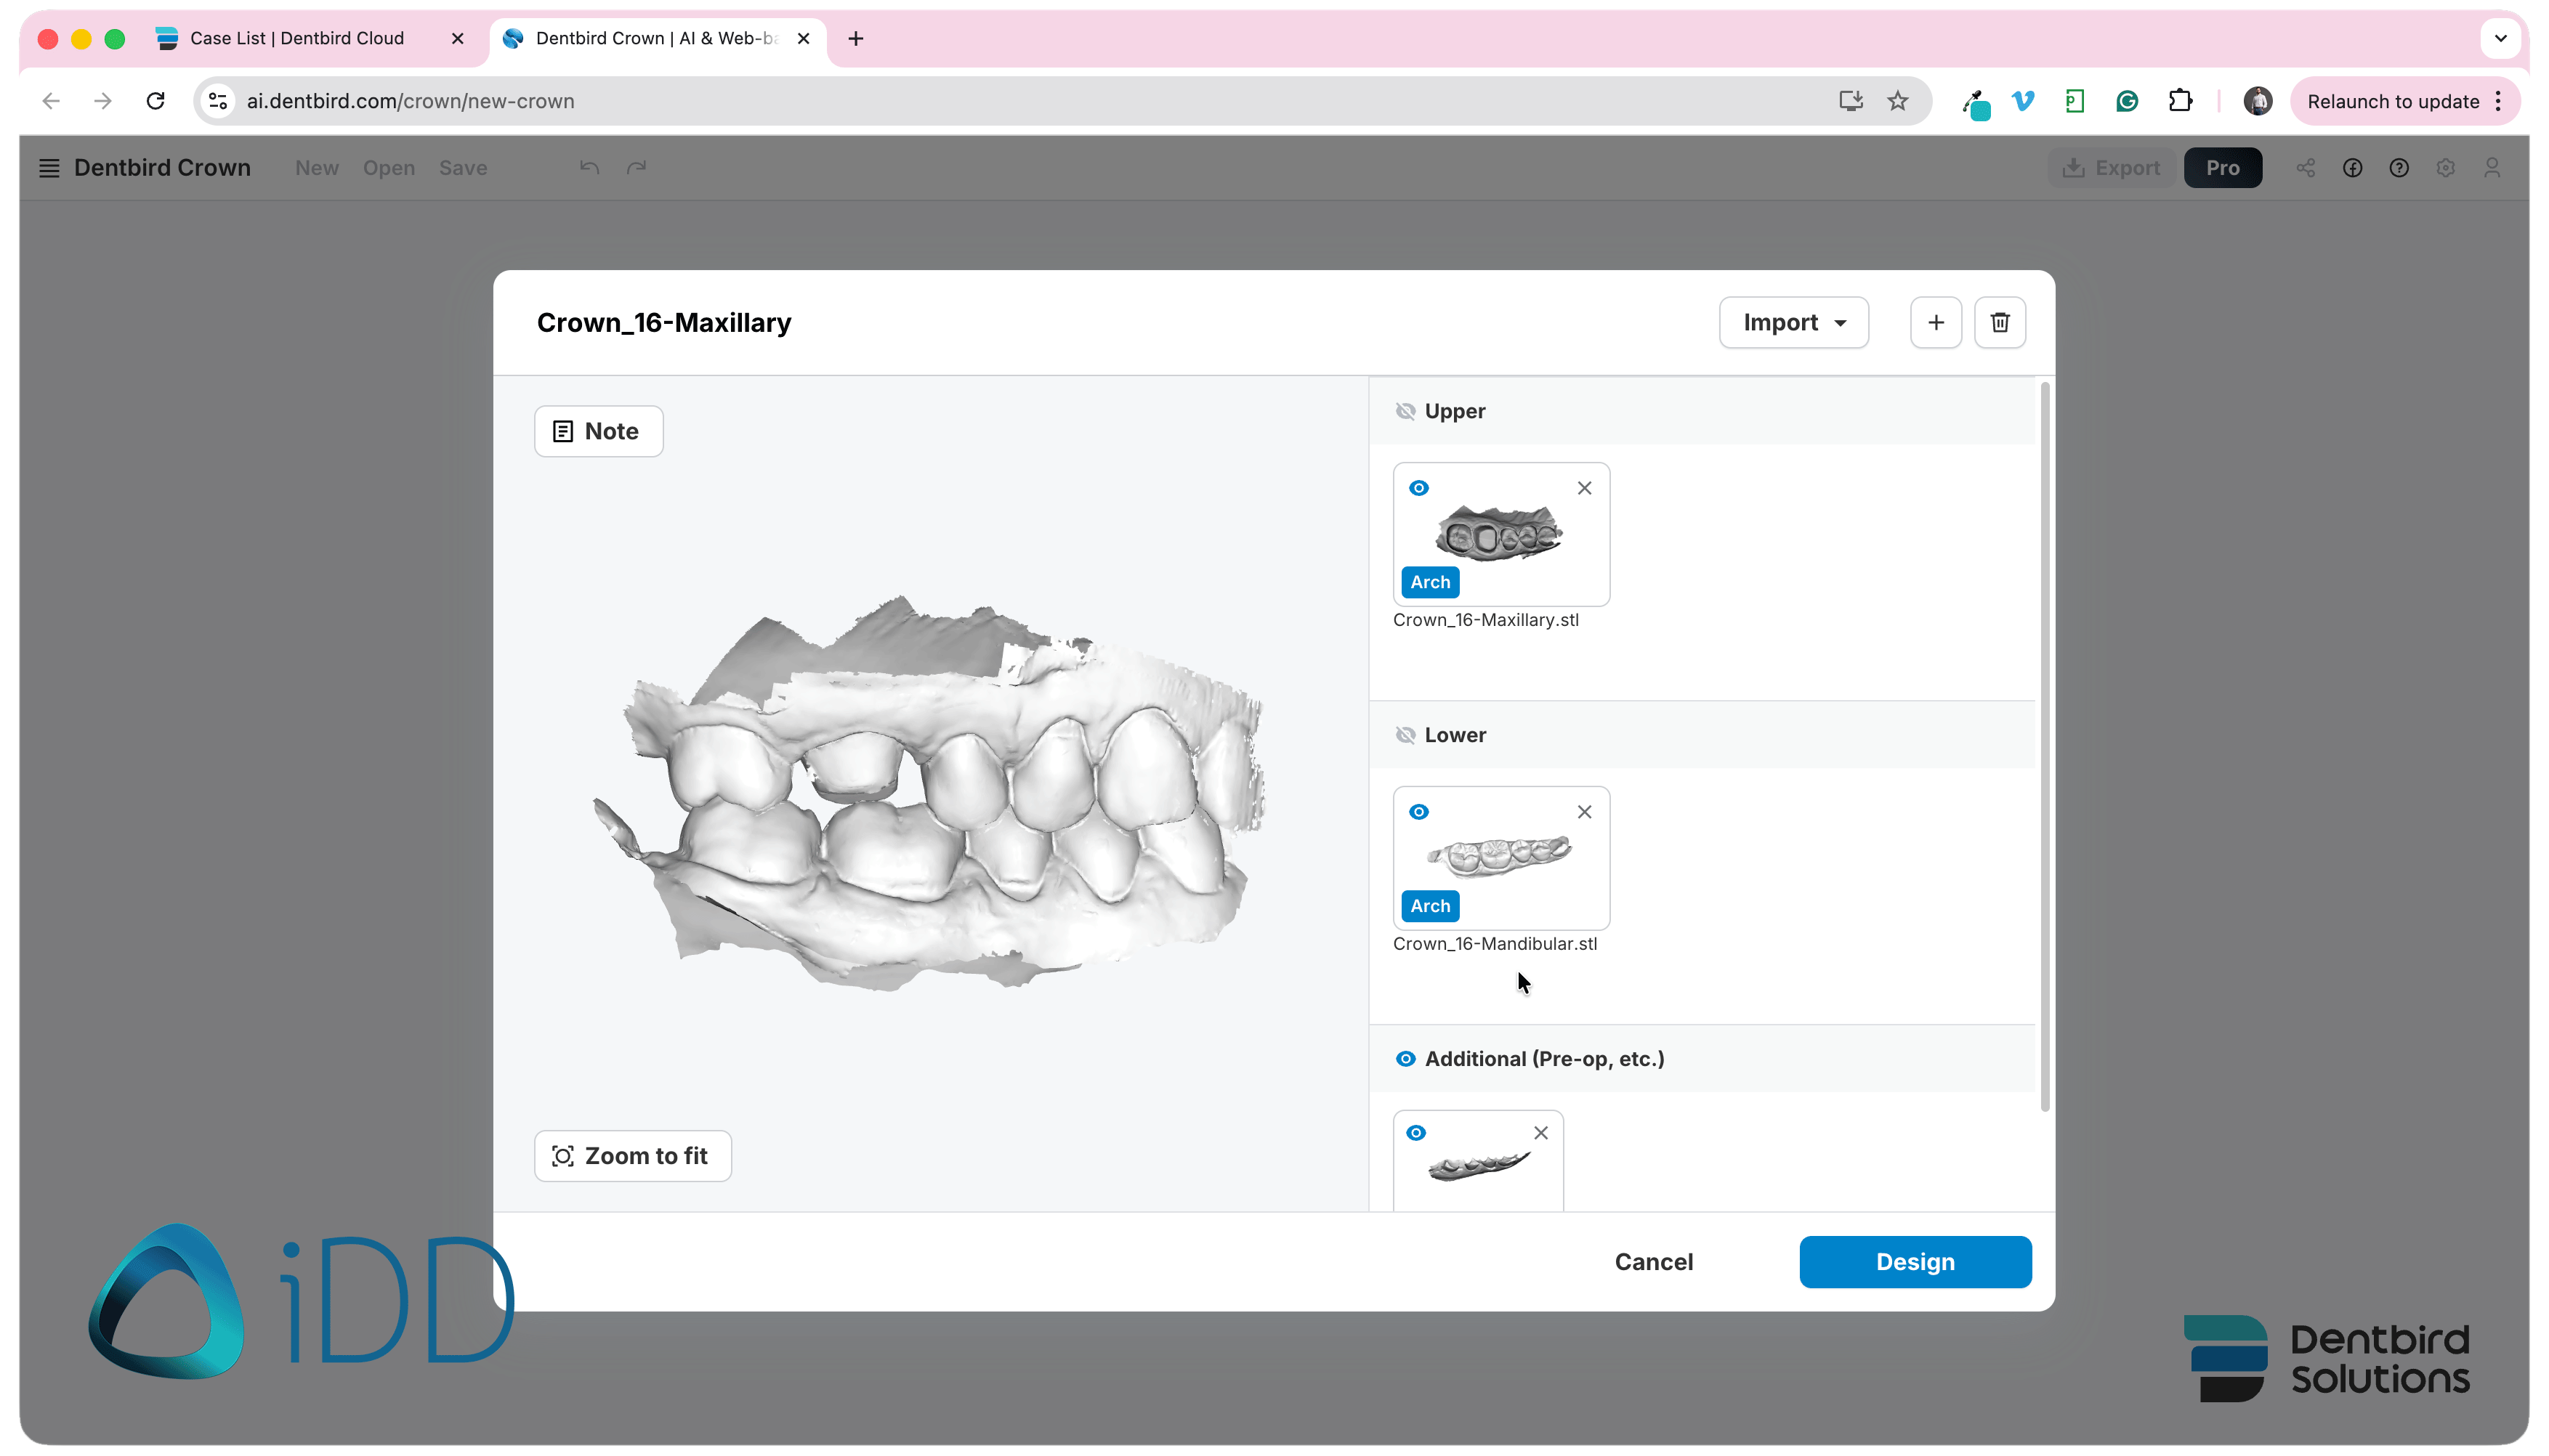Click Zoom to fit

point(632,1156)
